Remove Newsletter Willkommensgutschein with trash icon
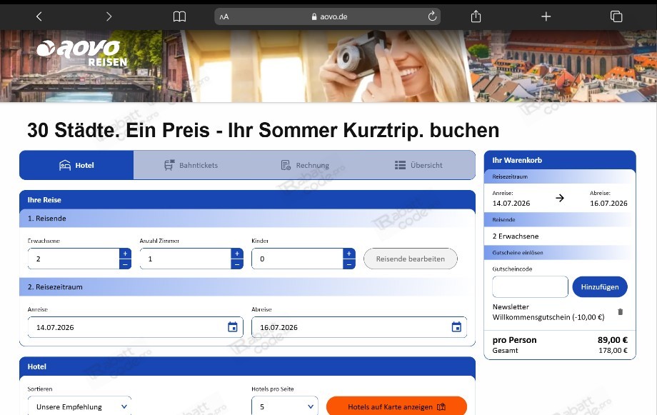This screenshot has width=657, height=415. 621,311
